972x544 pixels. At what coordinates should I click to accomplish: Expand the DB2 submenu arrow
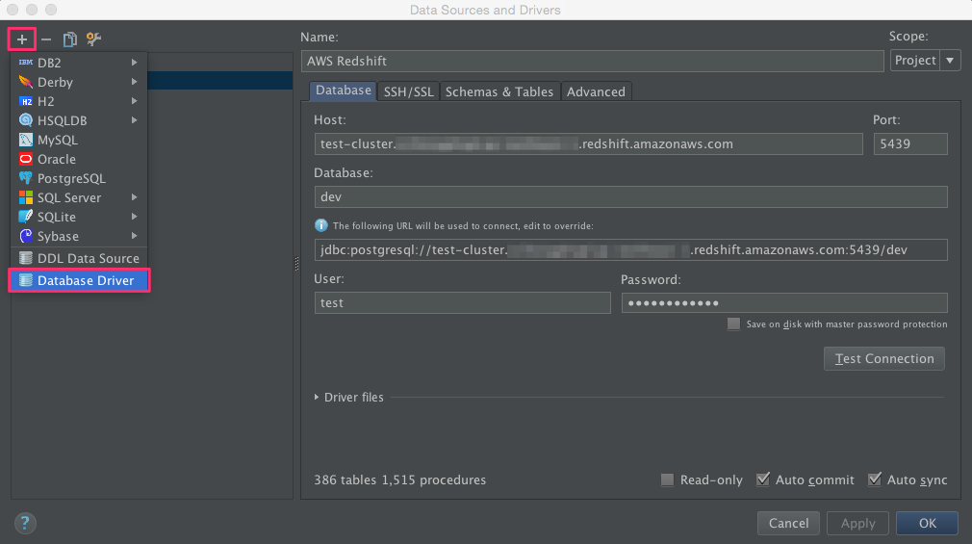pyautogui.click(x=134, y=62)
